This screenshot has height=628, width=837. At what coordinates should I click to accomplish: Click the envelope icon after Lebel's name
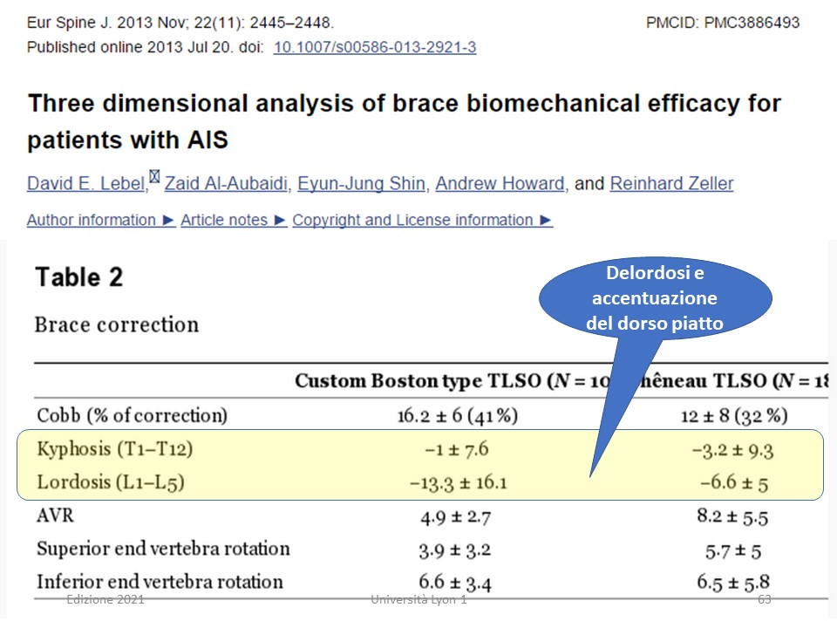[x=154, y=176]
